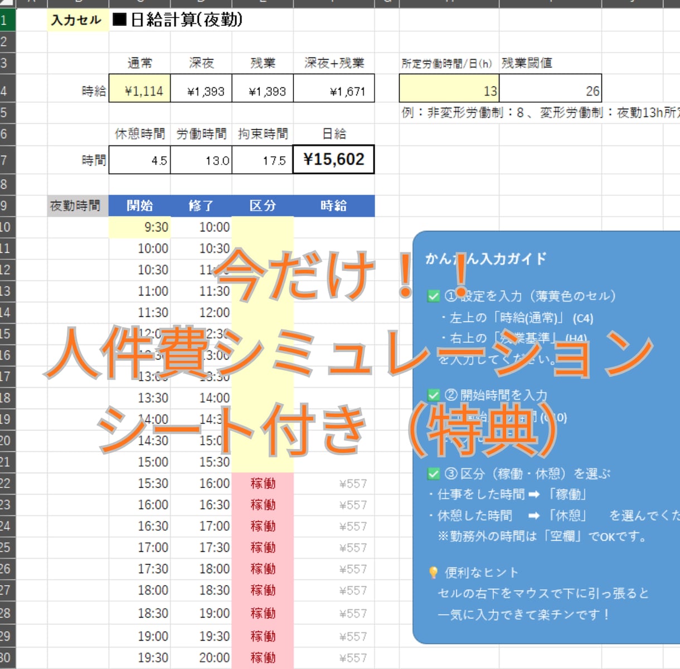The width and height of the screenshot is (680, 669).
Task: Click the row 7 header
Action: coord(8,161)
